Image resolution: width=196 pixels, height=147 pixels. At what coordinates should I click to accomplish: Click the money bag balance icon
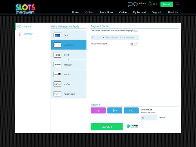tap(150, 4)
